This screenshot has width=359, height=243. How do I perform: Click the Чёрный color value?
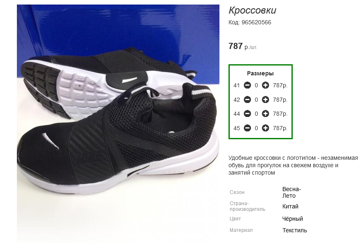[293, 219]
